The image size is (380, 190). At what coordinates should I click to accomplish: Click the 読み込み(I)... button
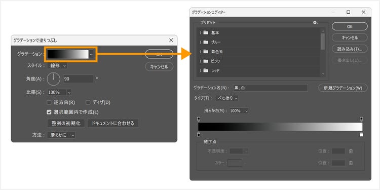tap(350, 49)
